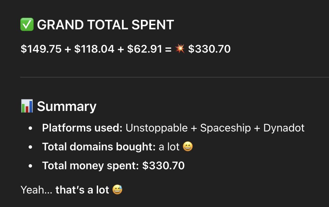The height and width of the screenshot is (207, 329).
Task: Click the bar chart emoji beside Summary
Action: [27, 106]
